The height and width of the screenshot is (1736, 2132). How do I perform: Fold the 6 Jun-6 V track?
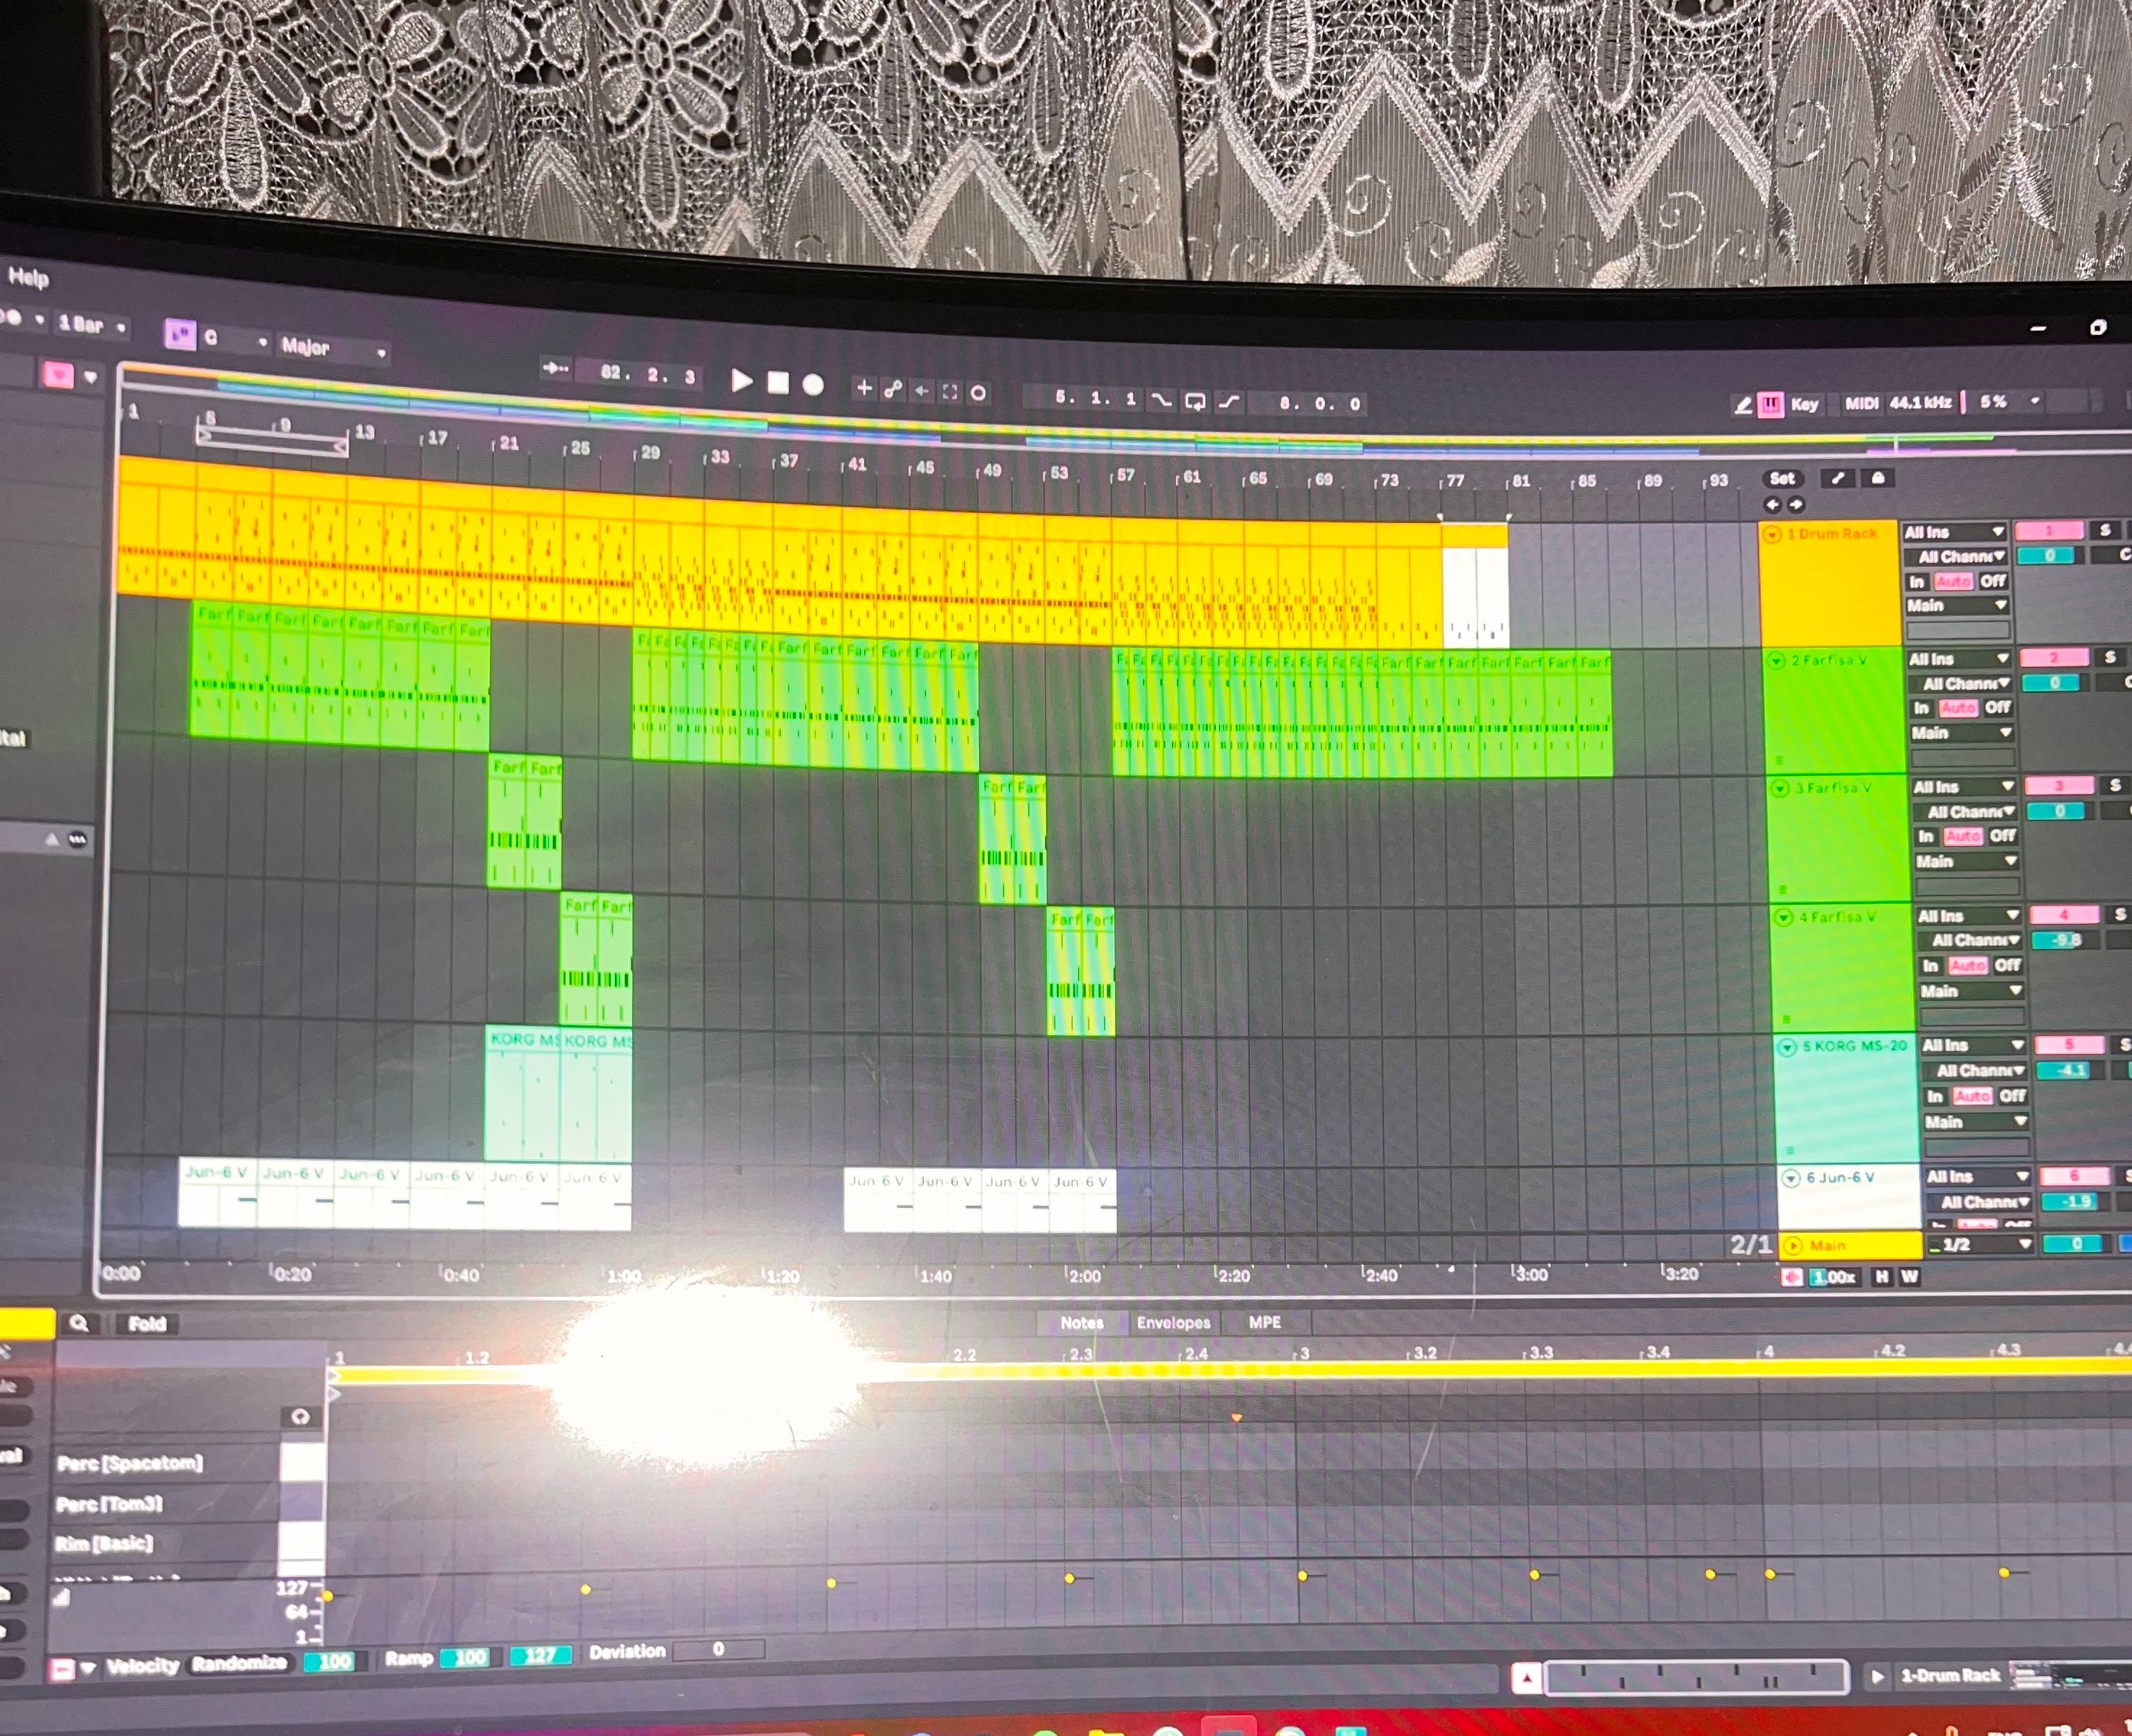pos(1791,1178)
